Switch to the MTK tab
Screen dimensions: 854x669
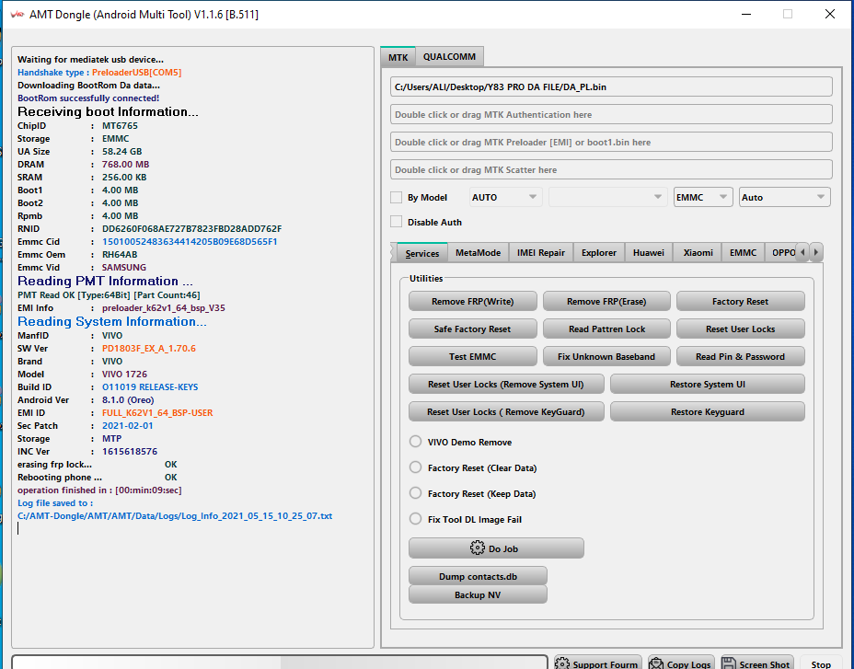[398, 57]
